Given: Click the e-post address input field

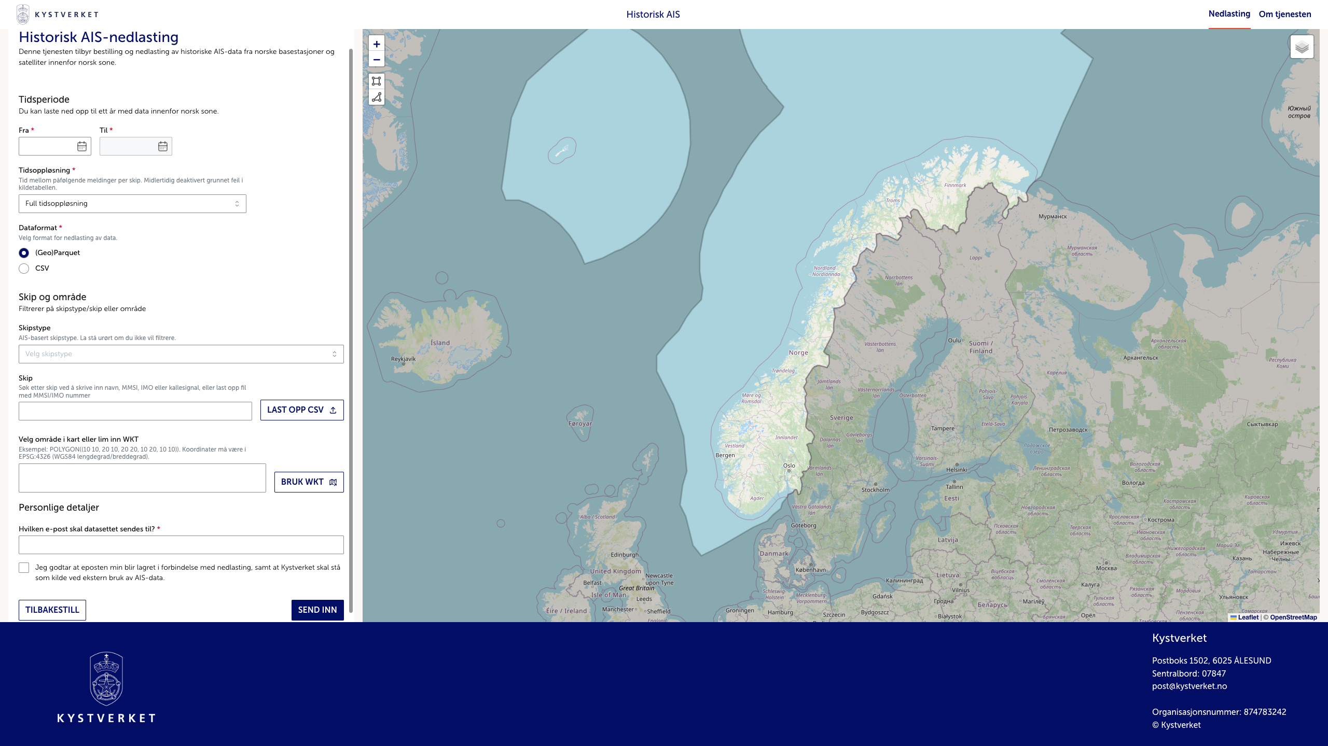Looking at the screenshot, I should 181,545.
